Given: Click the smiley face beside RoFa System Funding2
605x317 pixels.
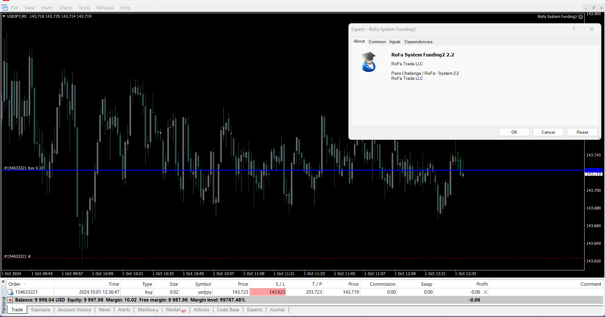Looking at the screenshot, I should [581, 17].
